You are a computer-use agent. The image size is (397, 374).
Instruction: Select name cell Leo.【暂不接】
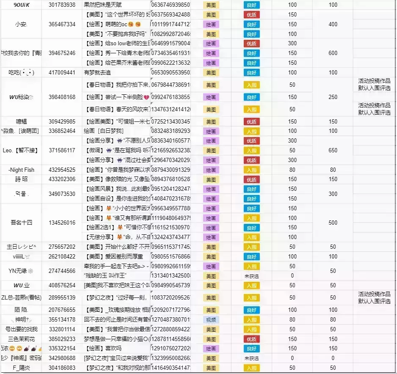click(21, 151)
